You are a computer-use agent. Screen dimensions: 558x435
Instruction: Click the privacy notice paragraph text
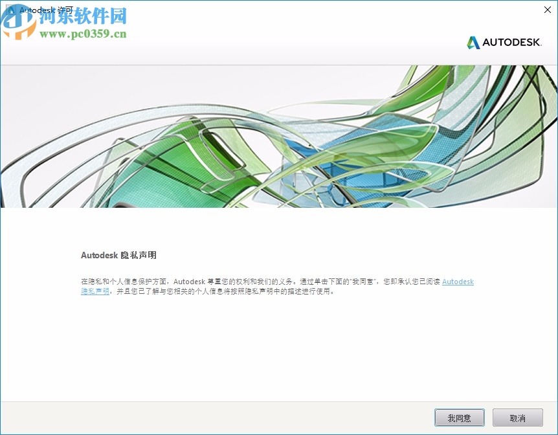[x=259, y=287]
